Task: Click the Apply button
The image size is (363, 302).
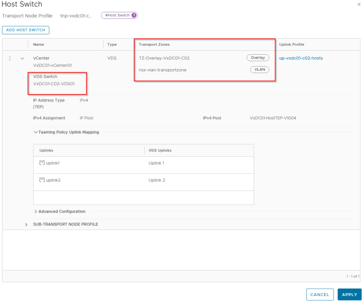Action: (349, 295)
